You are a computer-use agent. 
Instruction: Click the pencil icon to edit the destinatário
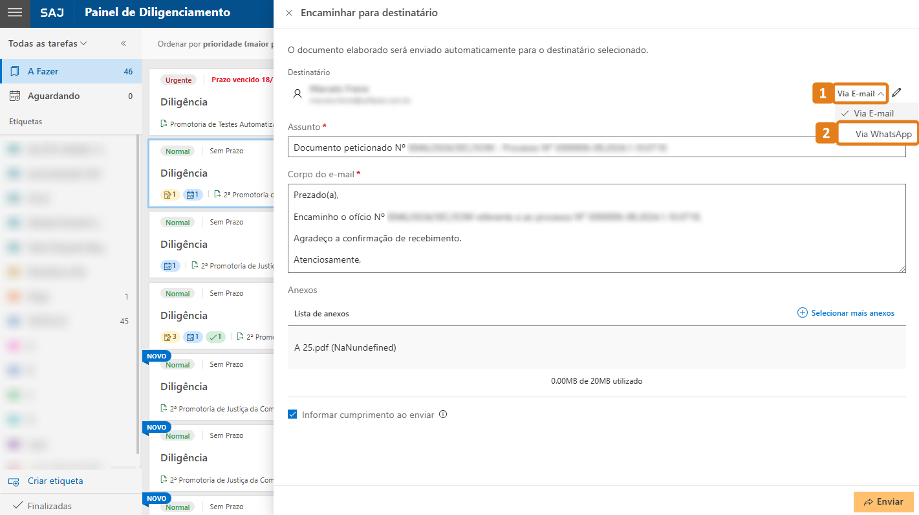897,93
